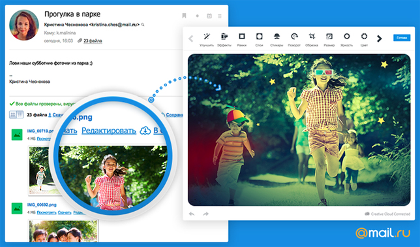Choose the Рамки frames tool
The height and width of the screenshot is (247, 420).
[241, 40]
